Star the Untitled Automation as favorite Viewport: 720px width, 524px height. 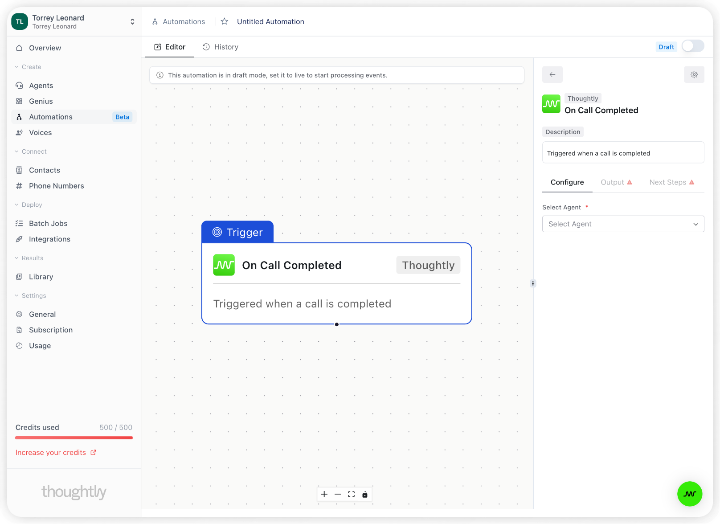coord(225,21)
